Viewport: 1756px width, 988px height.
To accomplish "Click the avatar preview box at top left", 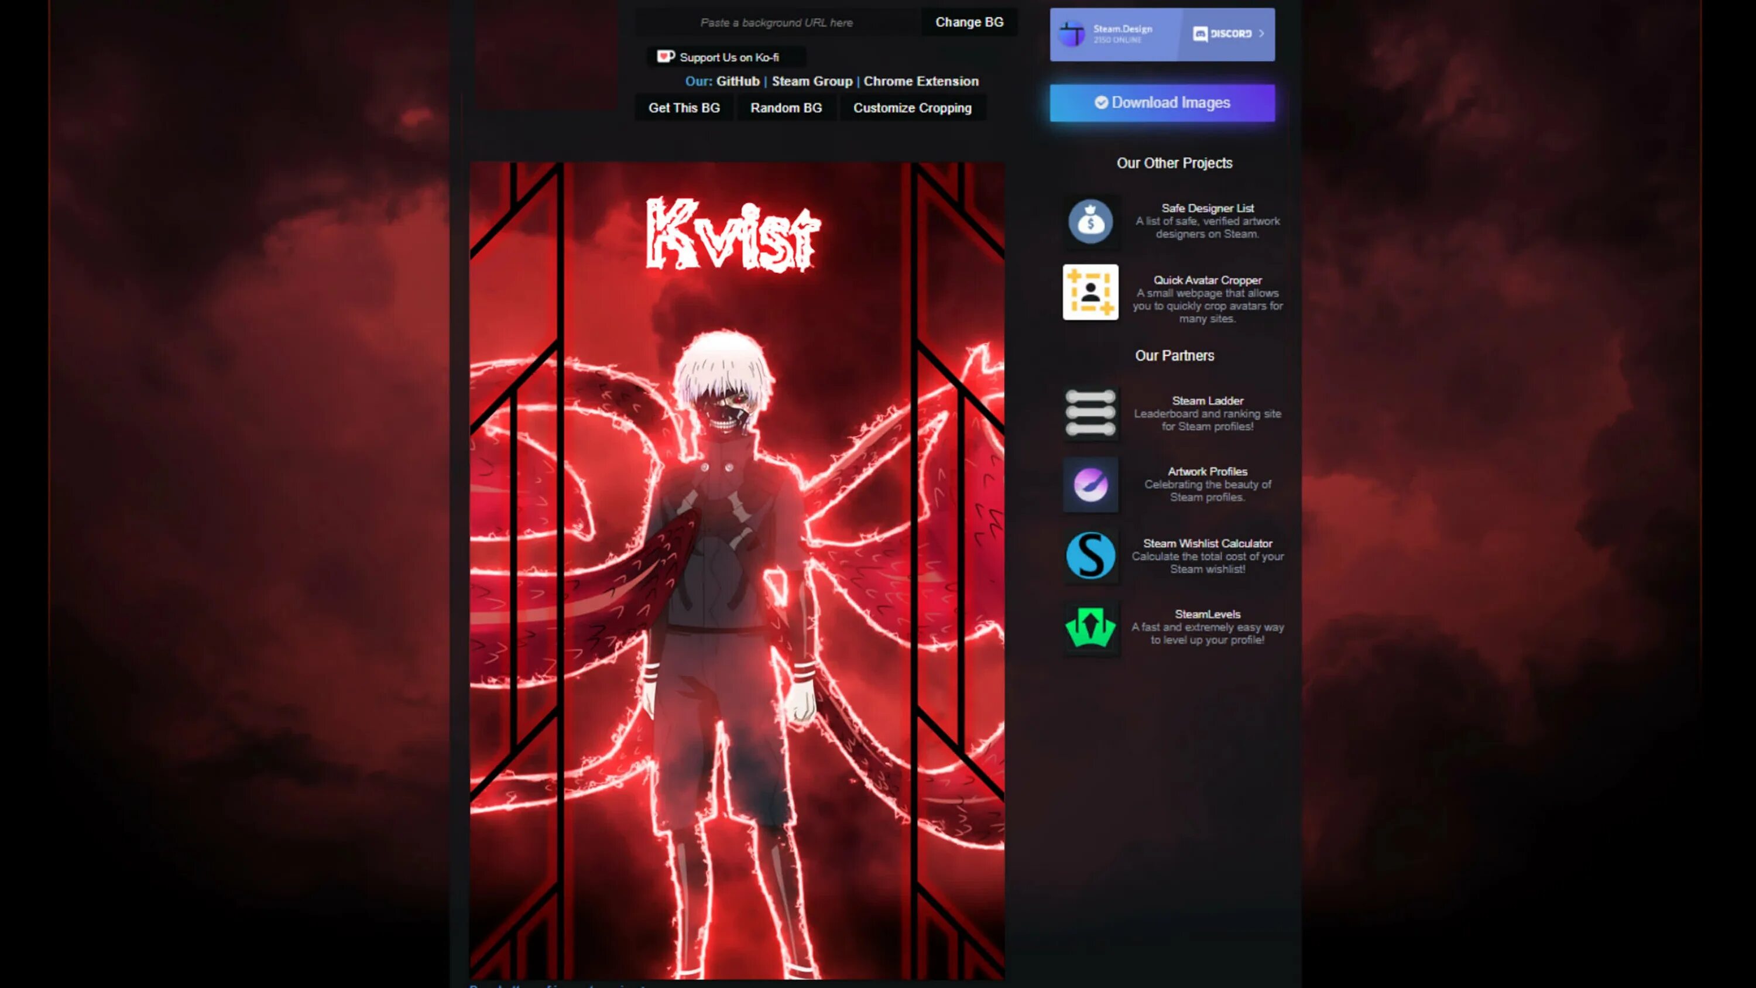I will [x=547, y=54].
